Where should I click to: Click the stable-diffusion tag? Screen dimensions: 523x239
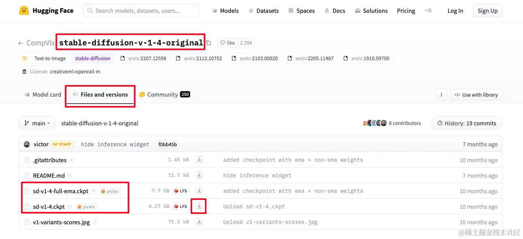[x=93, y=58]
